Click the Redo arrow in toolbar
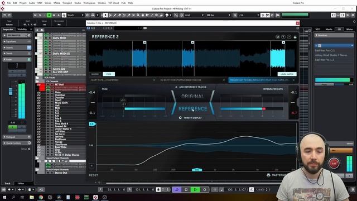The image size is (357, 201). [9, 15]
